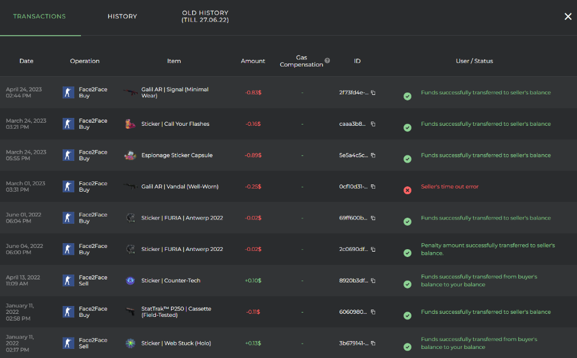Click red error icon for Galil Vandal

(x=407, y=190)
